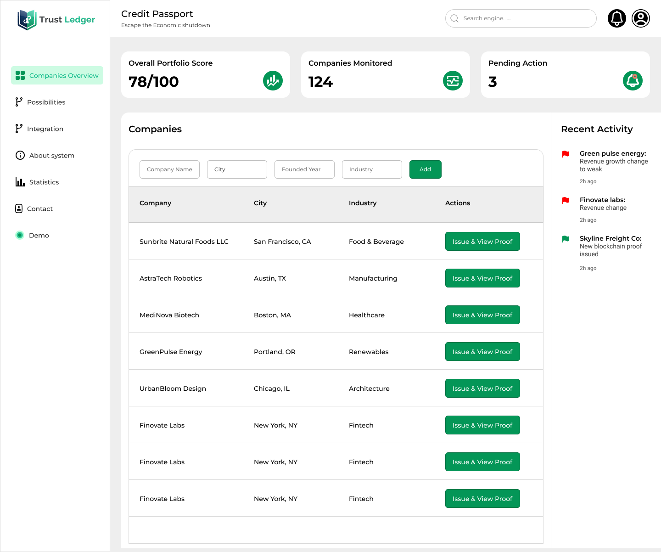Viewport: 661px width, 552px height.
Task: Open the user profile icon
Action: [641, 18]
